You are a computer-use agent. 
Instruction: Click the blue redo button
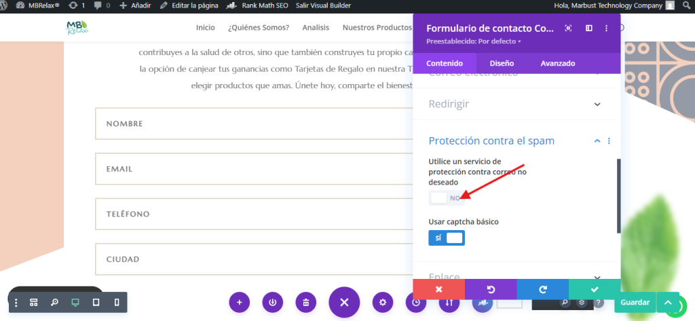click(x=542, y=290)
